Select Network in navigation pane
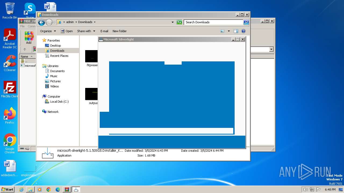 53,112
